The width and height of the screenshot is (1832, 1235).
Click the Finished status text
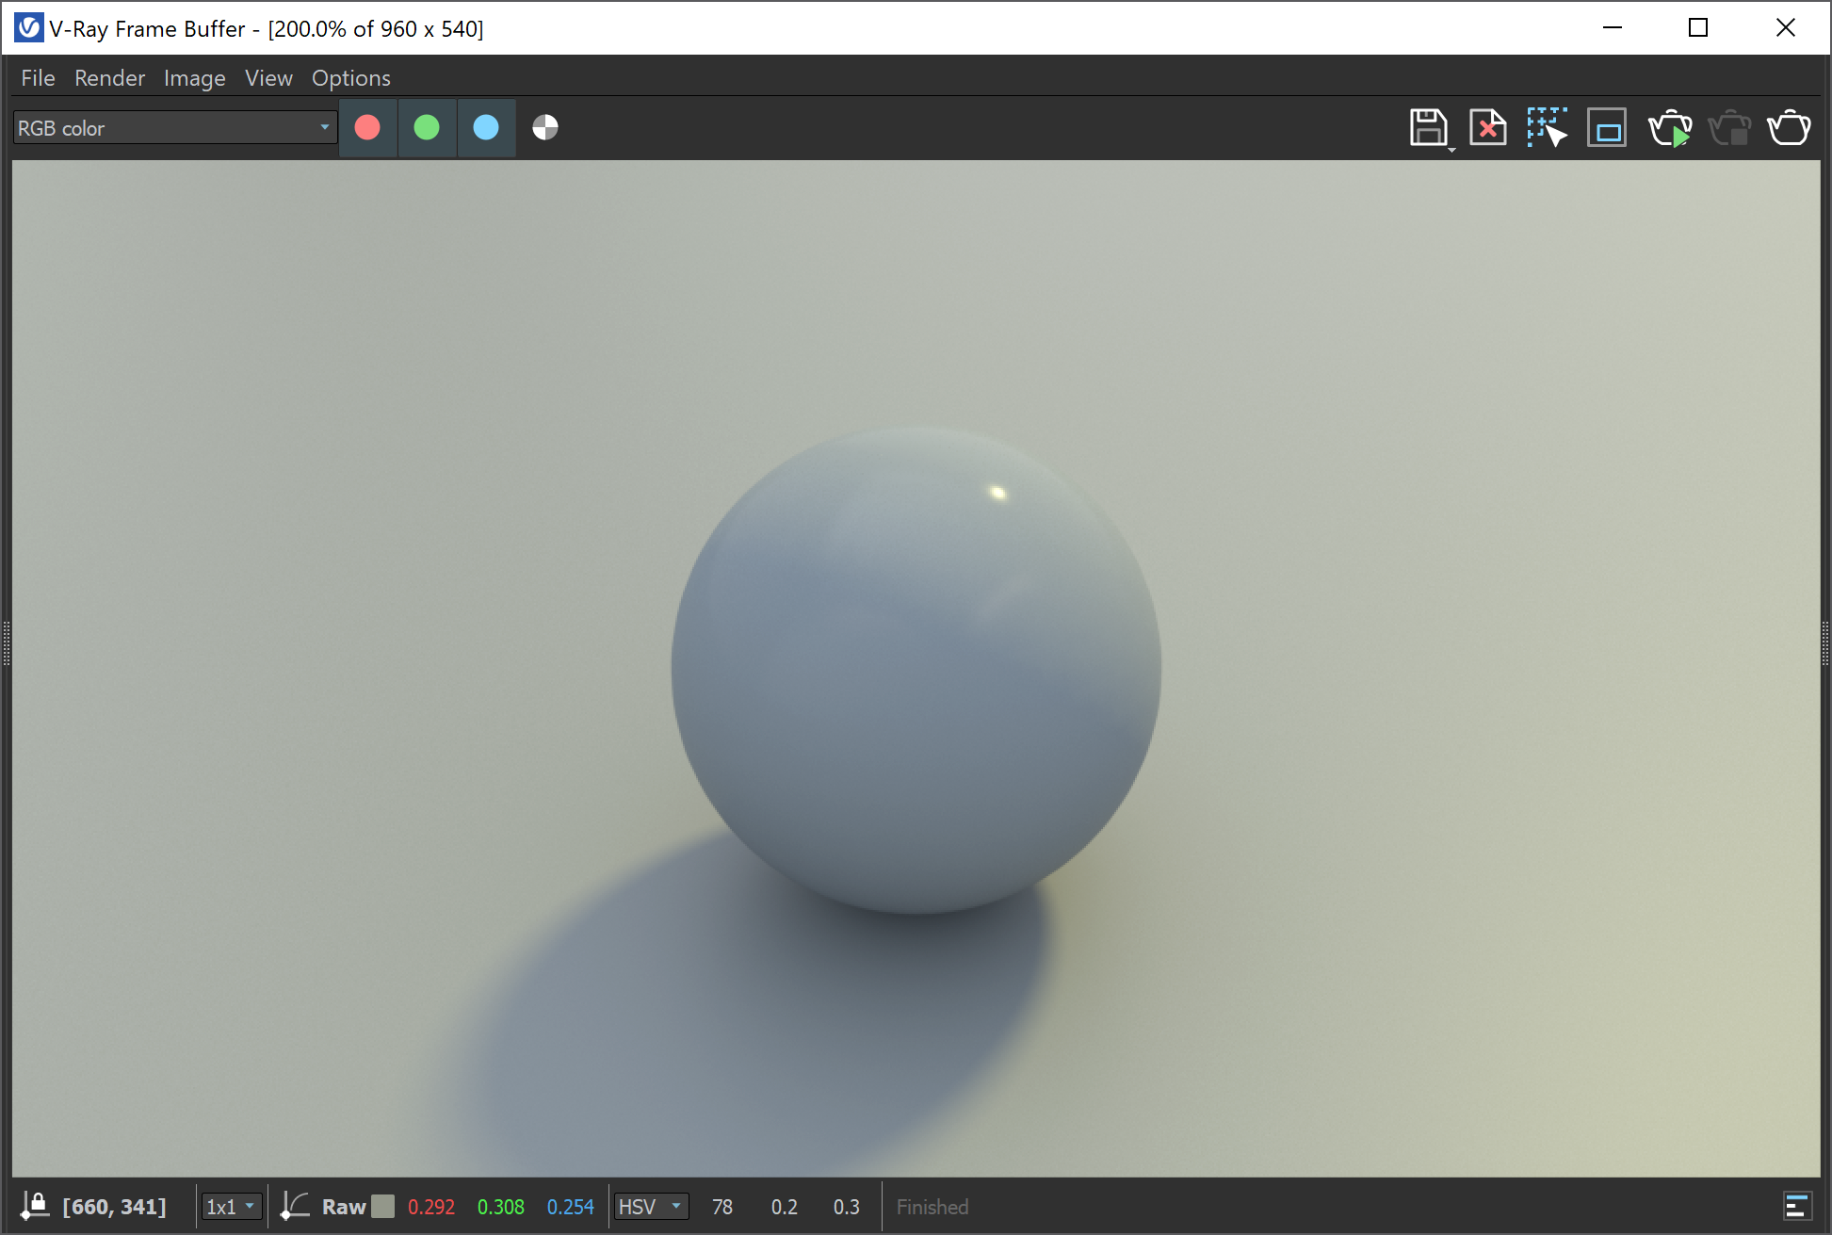click(932, 1207)
